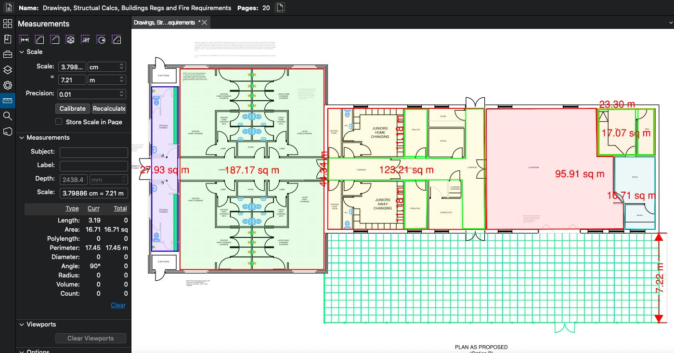This screenshot has height=353, width=674.
Task: Click the Calibrate button
Action: pos(73,108)
